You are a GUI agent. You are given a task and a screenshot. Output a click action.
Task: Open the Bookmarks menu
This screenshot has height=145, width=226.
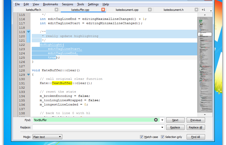click(50, 4)
